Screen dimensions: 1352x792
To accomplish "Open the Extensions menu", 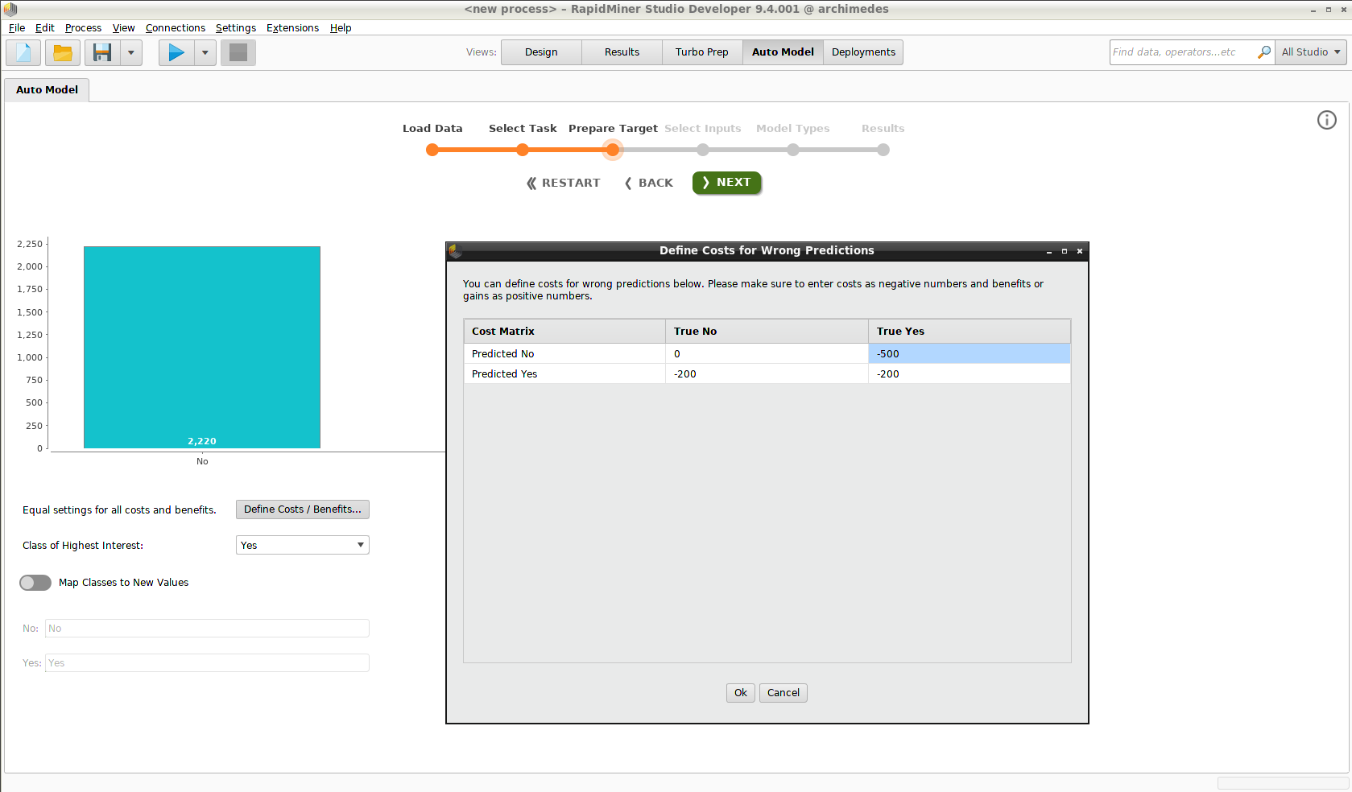I will click(292, 27).
